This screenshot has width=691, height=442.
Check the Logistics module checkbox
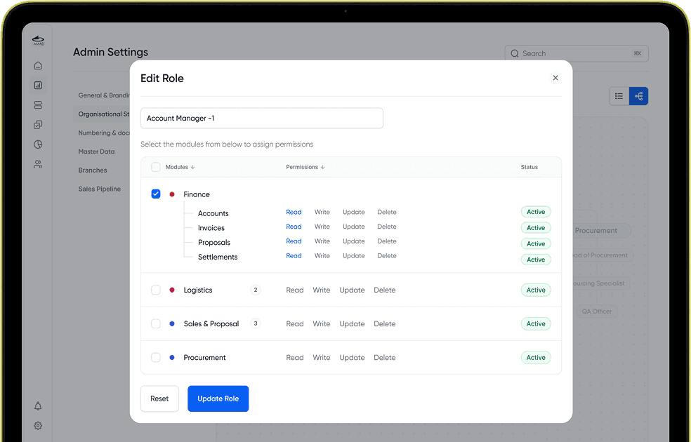(x=156, y=290)
